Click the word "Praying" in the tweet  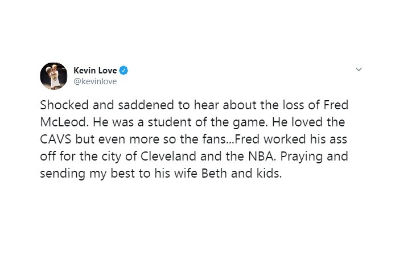[x=301, y=157]
